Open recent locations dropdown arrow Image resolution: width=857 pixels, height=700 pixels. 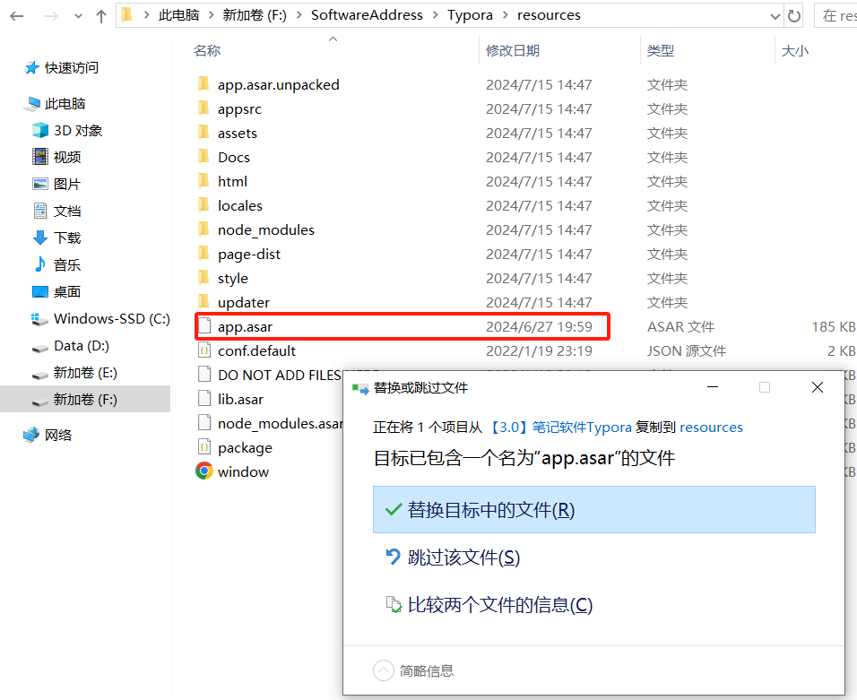[78, 16]
